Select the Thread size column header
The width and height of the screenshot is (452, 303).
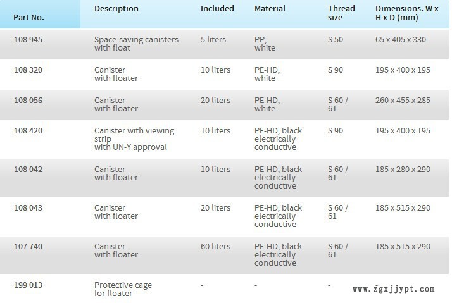341,13
